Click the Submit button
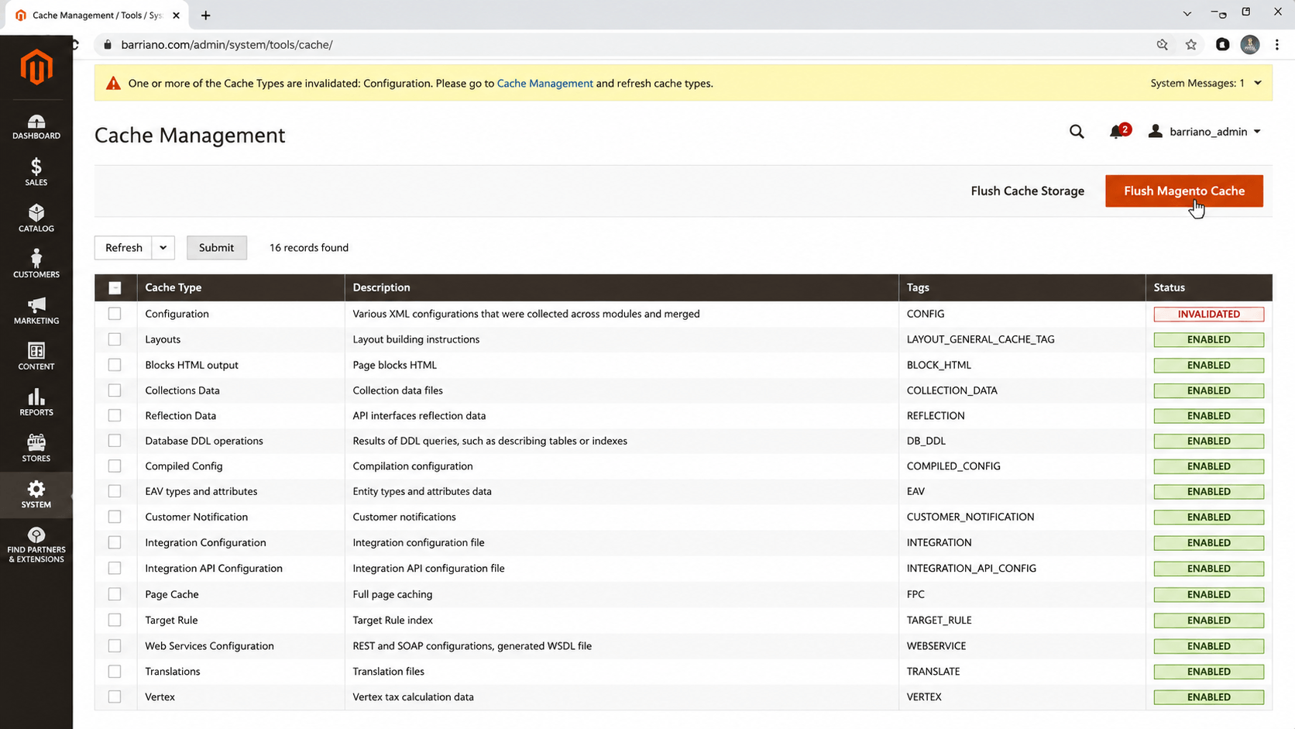This screenshot has width=1295, height=729. pyautogui.click(x=216, y=248)
